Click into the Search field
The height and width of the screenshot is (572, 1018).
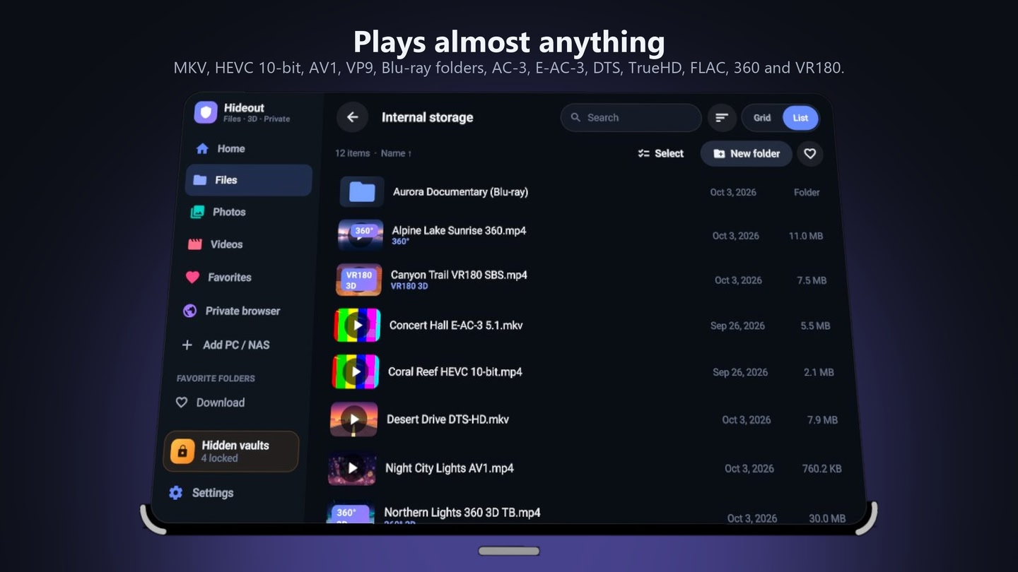coord(631,118)
